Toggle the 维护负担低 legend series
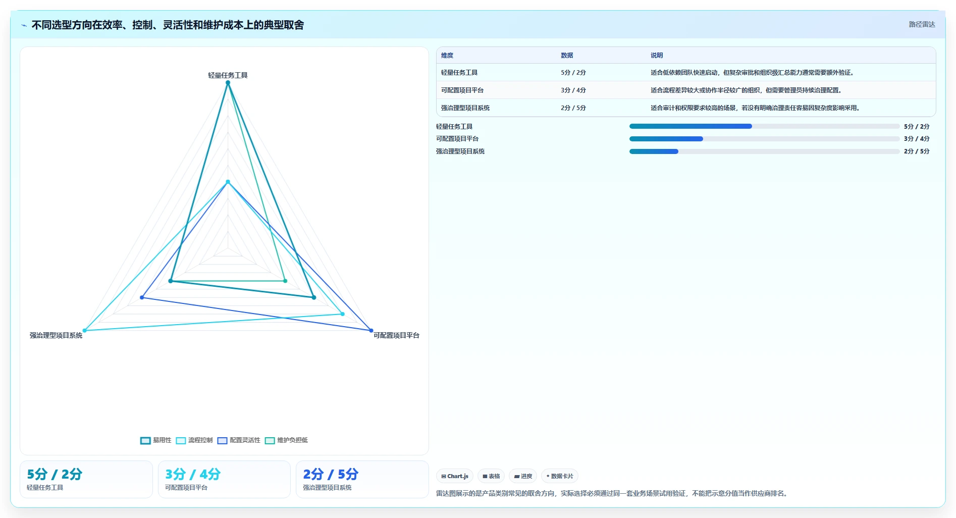The height and width of the screenshot is (518, 956). pyautogui.click(x=286, y=440)
